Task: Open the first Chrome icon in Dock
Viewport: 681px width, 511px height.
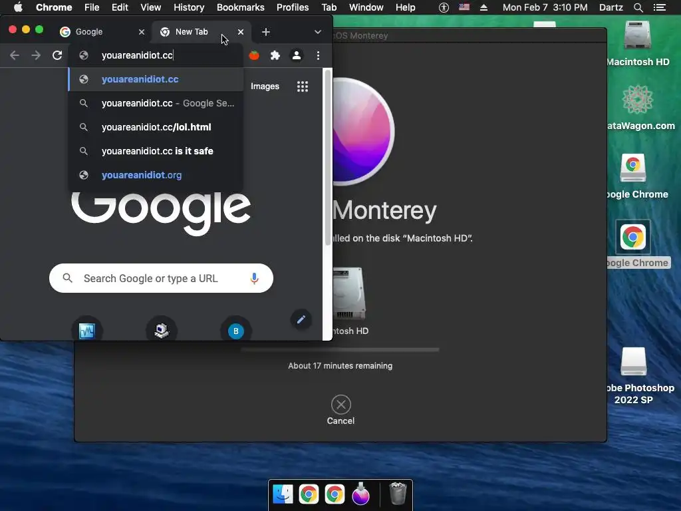Action: point(309,494)
